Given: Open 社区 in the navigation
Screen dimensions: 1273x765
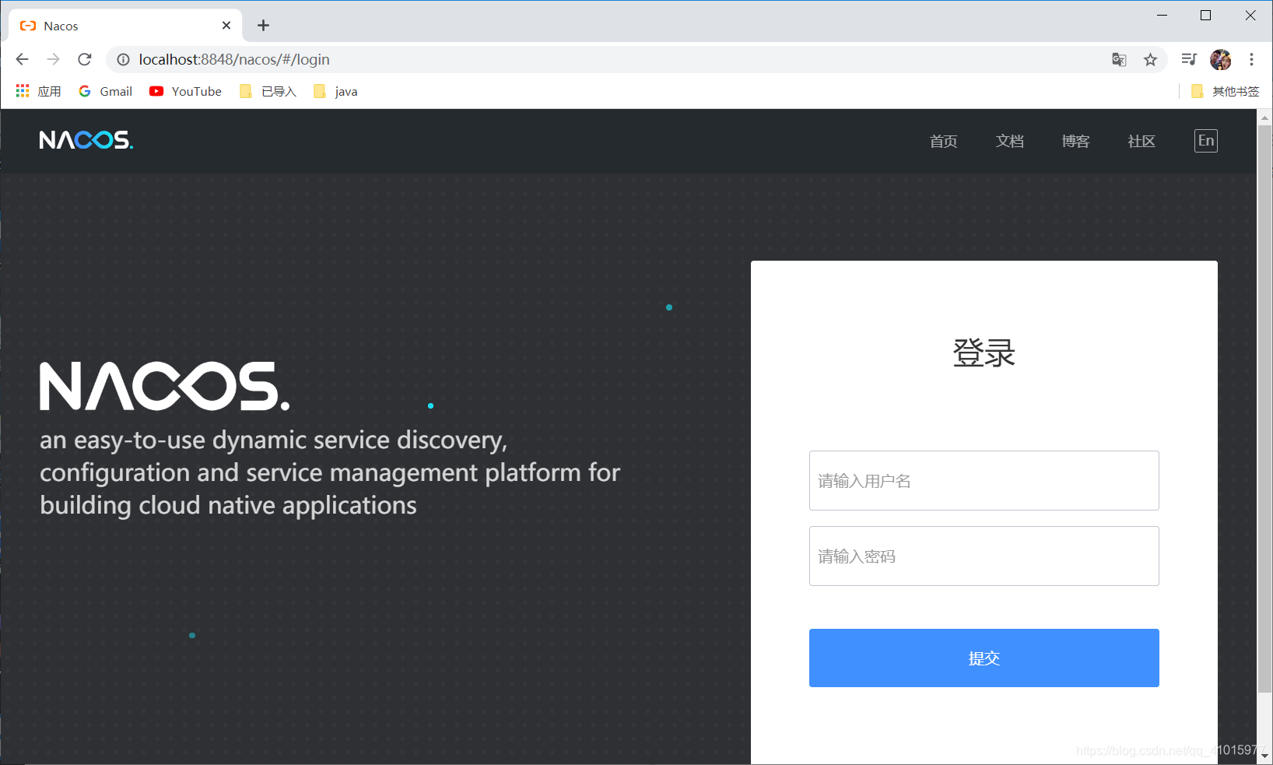Looking at the screenshot, I should (1141, 141).
